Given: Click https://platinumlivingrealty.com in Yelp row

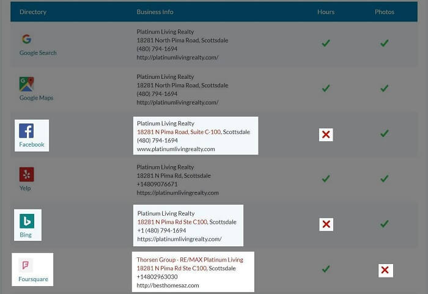Looking at the screenshot, I should [178, 193].
